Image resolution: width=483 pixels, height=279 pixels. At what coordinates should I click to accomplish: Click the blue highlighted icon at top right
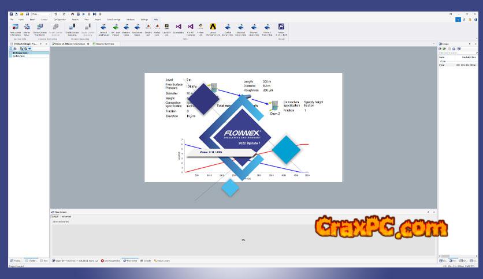(458, 20)
